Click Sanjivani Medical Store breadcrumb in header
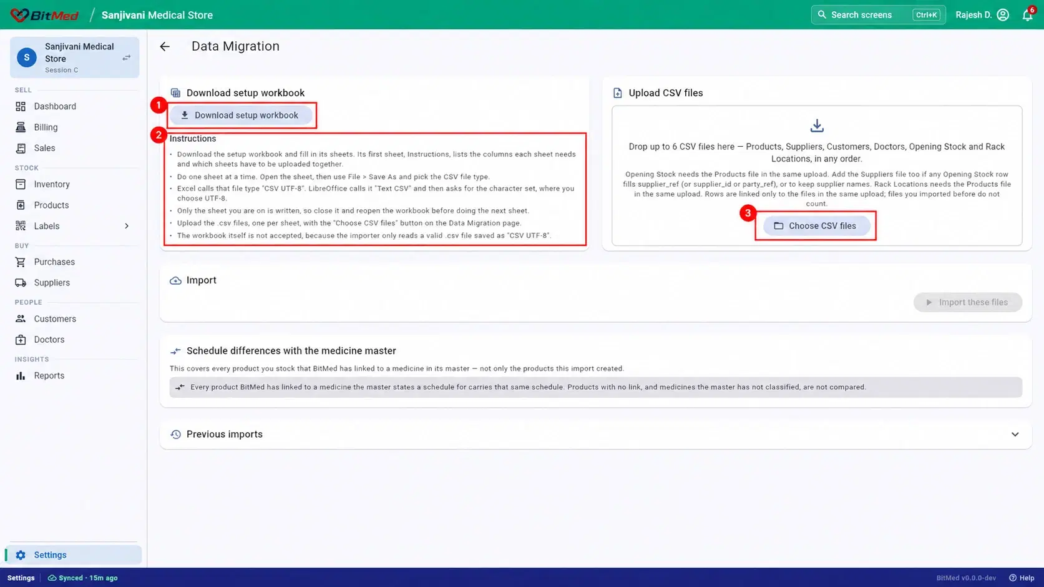This screenshot has width=1044, height=587. (x=157, y=15)
